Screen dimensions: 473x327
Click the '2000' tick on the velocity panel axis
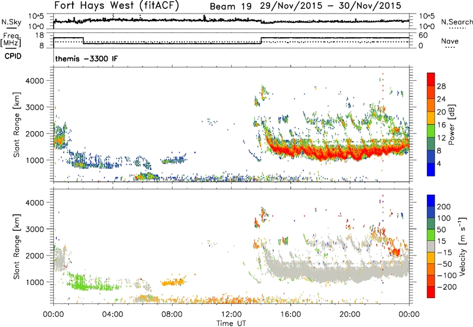(34, 256)
